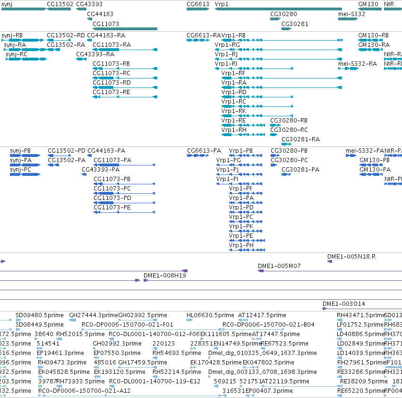Select the Vrp1-PH protein label

241,245
